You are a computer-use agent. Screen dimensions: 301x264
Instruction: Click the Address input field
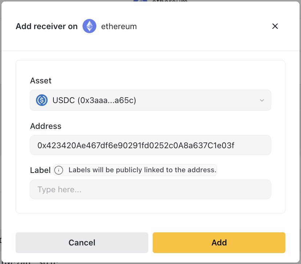[150, 145]
